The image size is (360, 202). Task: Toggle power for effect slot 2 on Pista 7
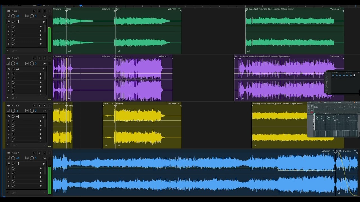click(13, 173)
